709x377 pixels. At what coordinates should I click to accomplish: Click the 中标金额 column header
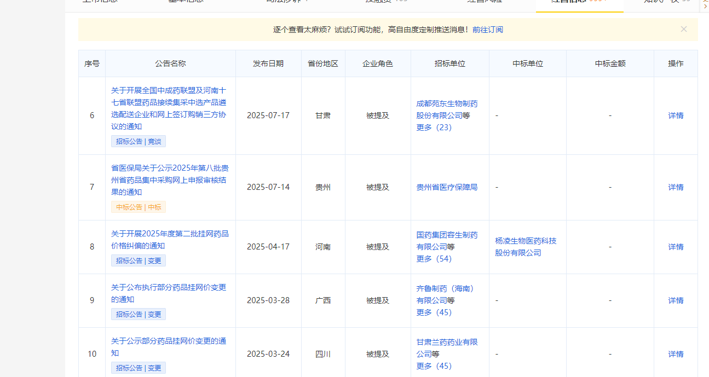(610, 63)
